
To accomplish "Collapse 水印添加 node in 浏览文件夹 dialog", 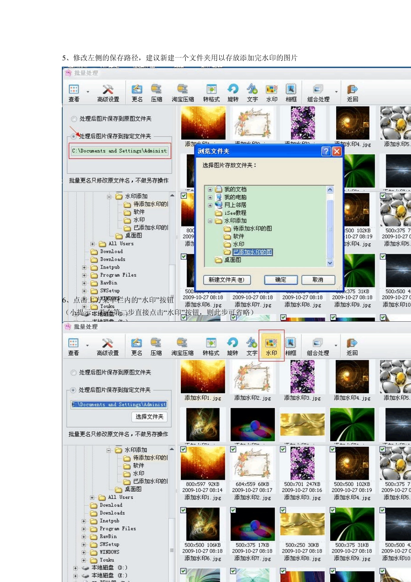I will 210,221.
